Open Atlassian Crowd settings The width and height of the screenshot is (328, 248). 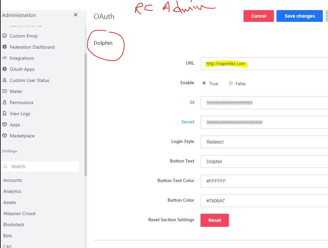(19, 213)
